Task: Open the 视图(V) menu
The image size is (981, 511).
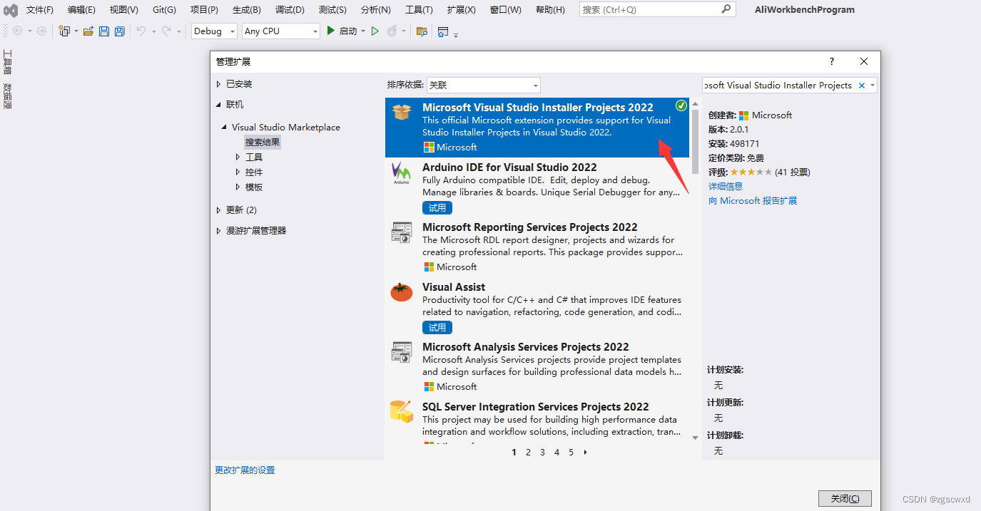Action: pos(124,10)
